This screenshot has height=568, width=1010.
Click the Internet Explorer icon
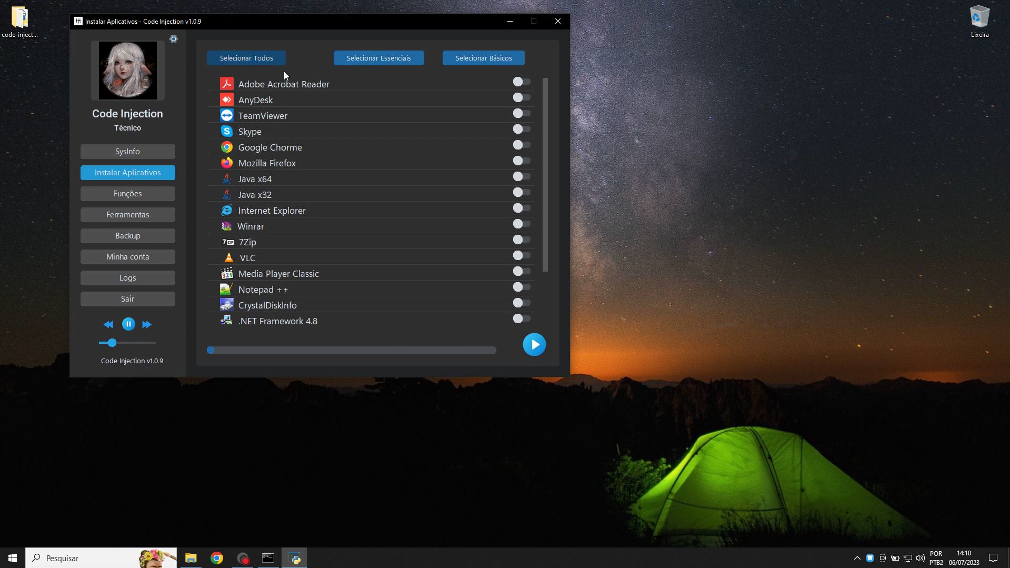click(226, 210)
